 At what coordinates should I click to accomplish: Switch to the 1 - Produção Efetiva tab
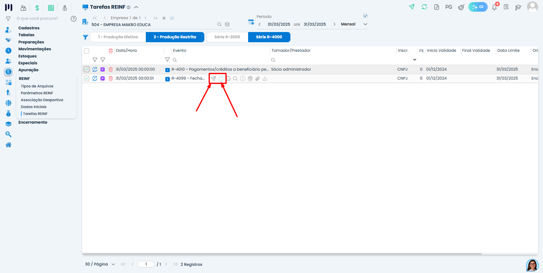point(118,37)
